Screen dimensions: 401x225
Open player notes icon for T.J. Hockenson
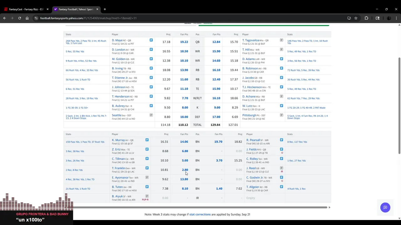pos(281,87)
